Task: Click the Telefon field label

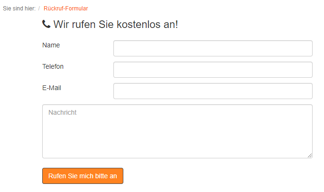Action: coord(53,66)
